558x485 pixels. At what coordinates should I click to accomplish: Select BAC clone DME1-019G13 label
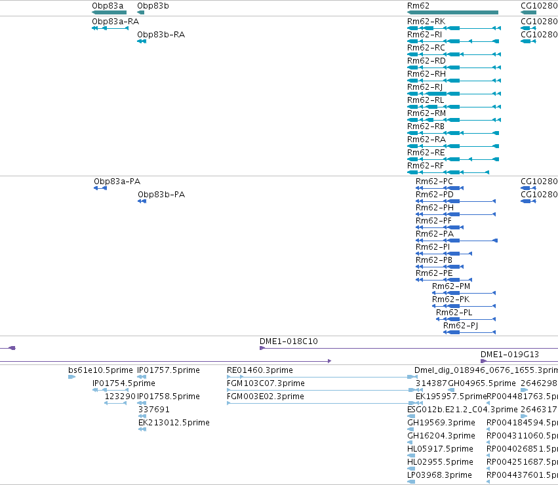[509, 355]
